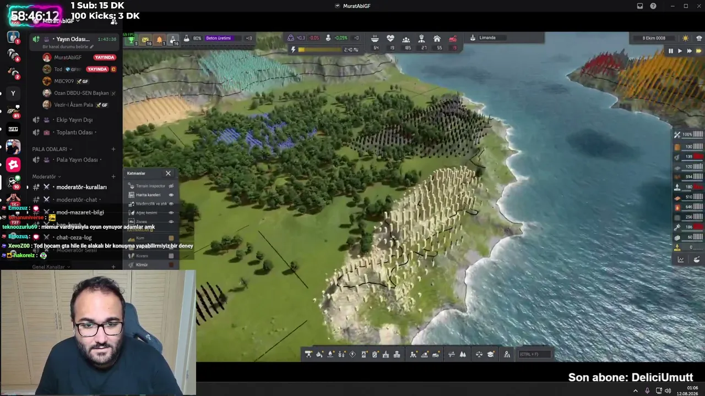The height and width of the screenshot is (396, 705).
Task: Select user Ozan DBDU-SEN Başkan
Action: click(x=80, y=93)
